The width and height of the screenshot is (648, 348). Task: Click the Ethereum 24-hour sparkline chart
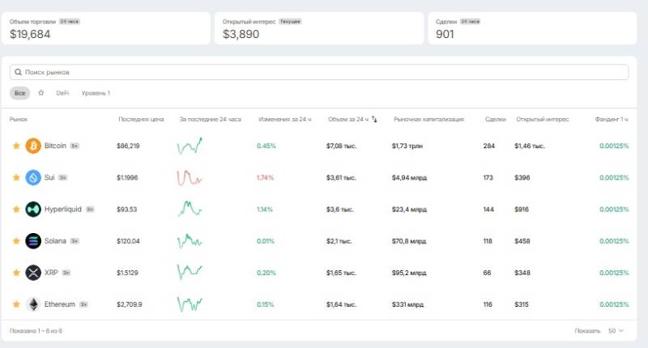(190, 304)
